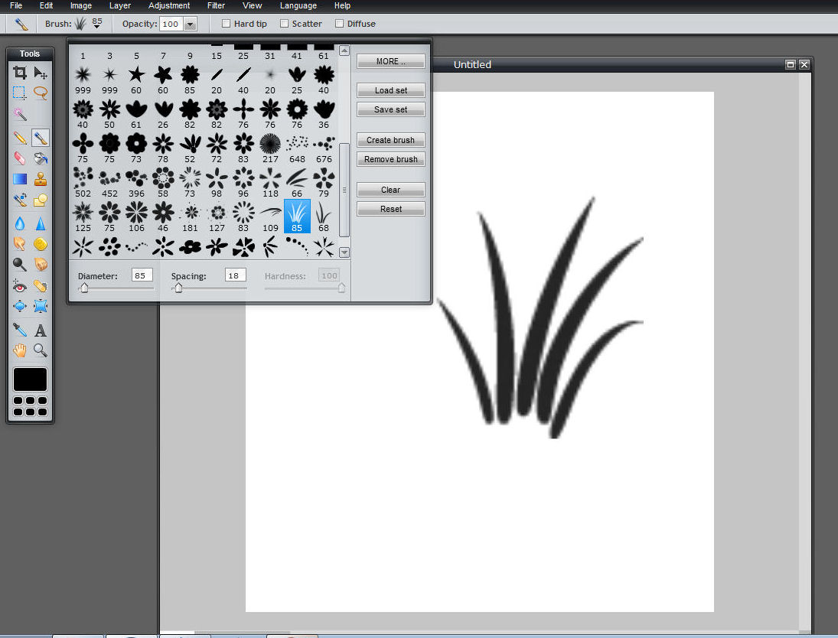838x638 pixels.
Task: Select the Pinch tool
Action: tap(41, 306)
